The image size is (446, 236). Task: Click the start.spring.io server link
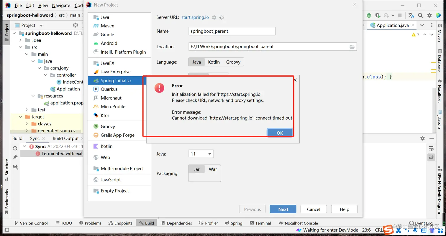coord(195,17)
